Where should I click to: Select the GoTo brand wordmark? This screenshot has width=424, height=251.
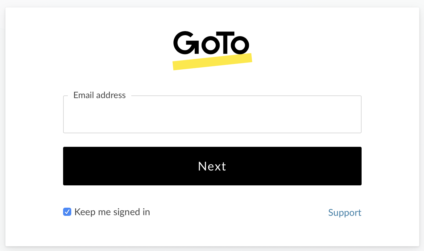[x=212, y=43]
